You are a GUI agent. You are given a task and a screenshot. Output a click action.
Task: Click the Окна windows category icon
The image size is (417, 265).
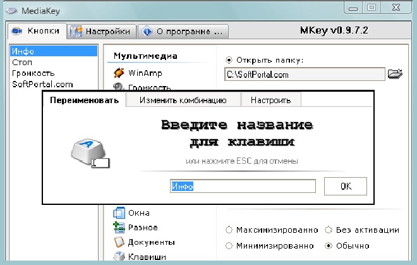(118, 213)
